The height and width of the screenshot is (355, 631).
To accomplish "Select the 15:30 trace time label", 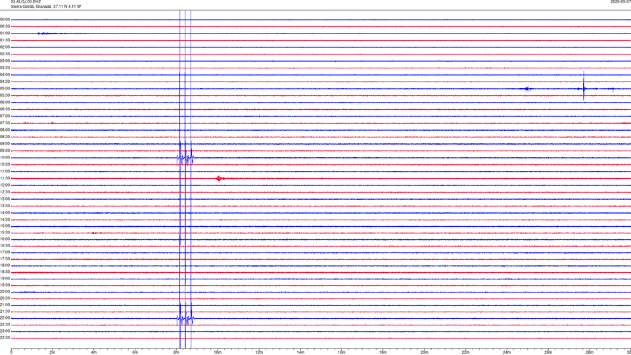I will coord(5,233).
